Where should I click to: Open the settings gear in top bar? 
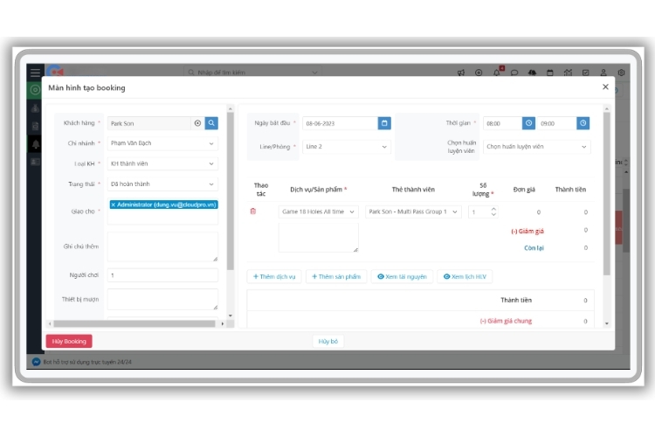point(621,73)
